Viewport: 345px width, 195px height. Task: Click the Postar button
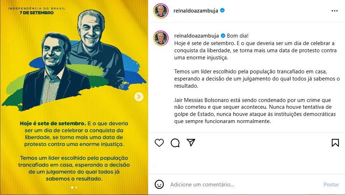pos(331,185)
